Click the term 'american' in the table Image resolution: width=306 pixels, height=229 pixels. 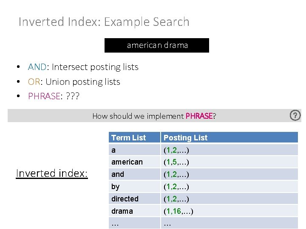coord(127,162)
